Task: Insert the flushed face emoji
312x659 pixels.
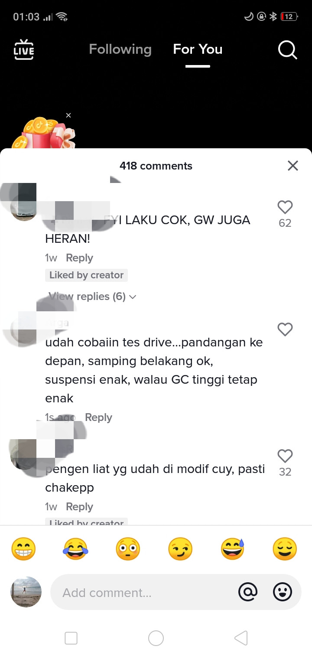Action: [128, 549]
